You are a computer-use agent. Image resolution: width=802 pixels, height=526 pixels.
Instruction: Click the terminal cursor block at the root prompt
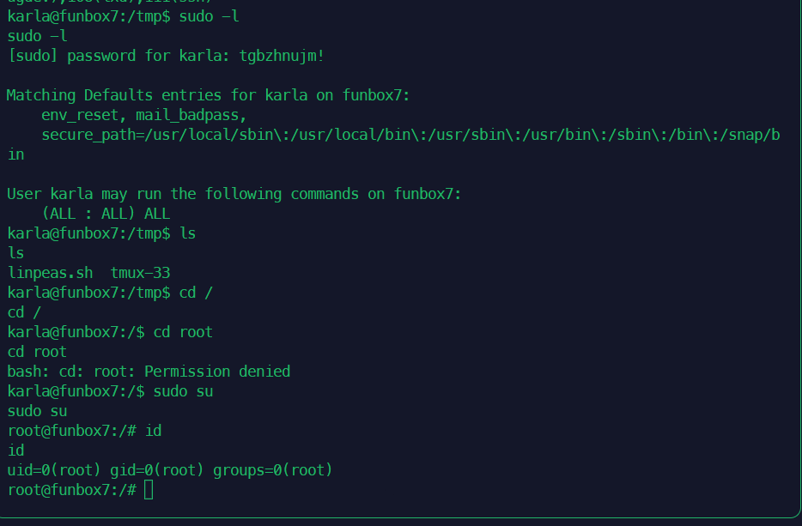tap(149, 490)
